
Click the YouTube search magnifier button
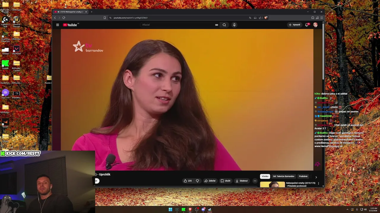click(224, 25)
